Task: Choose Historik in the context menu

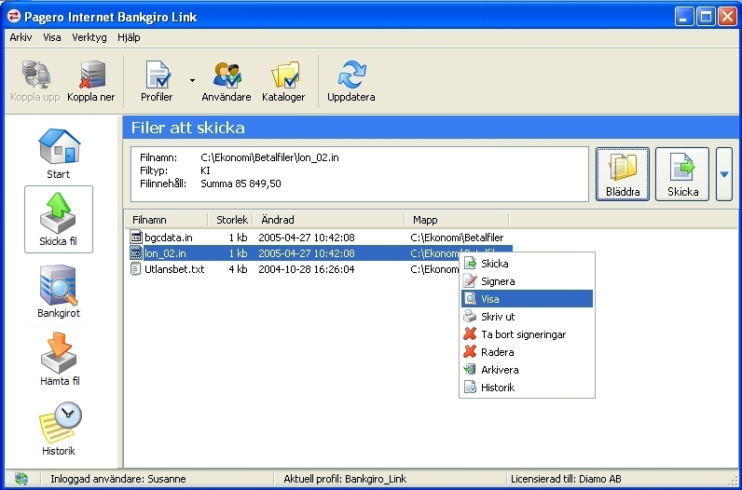Action: pyautogui.click(x=528, y=388)
